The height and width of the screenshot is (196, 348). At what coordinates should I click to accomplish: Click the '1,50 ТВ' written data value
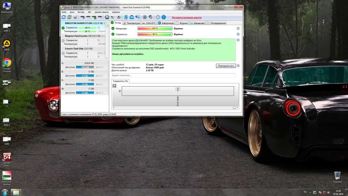pyautogui.click(x=150, y=70)
